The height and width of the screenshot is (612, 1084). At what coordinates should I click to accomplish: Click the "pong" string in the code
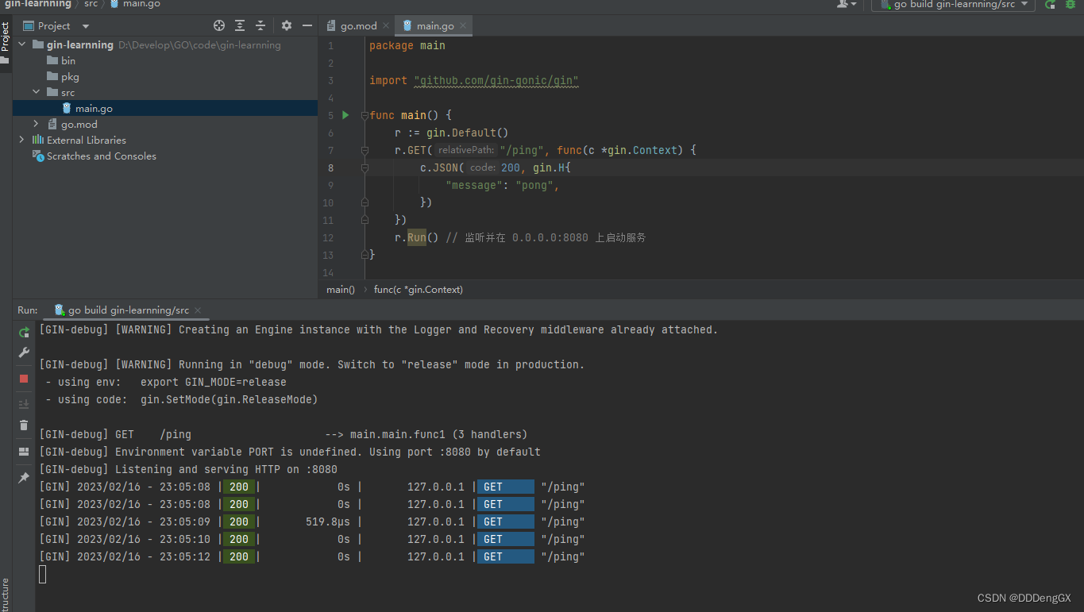[x=534, y=185]
